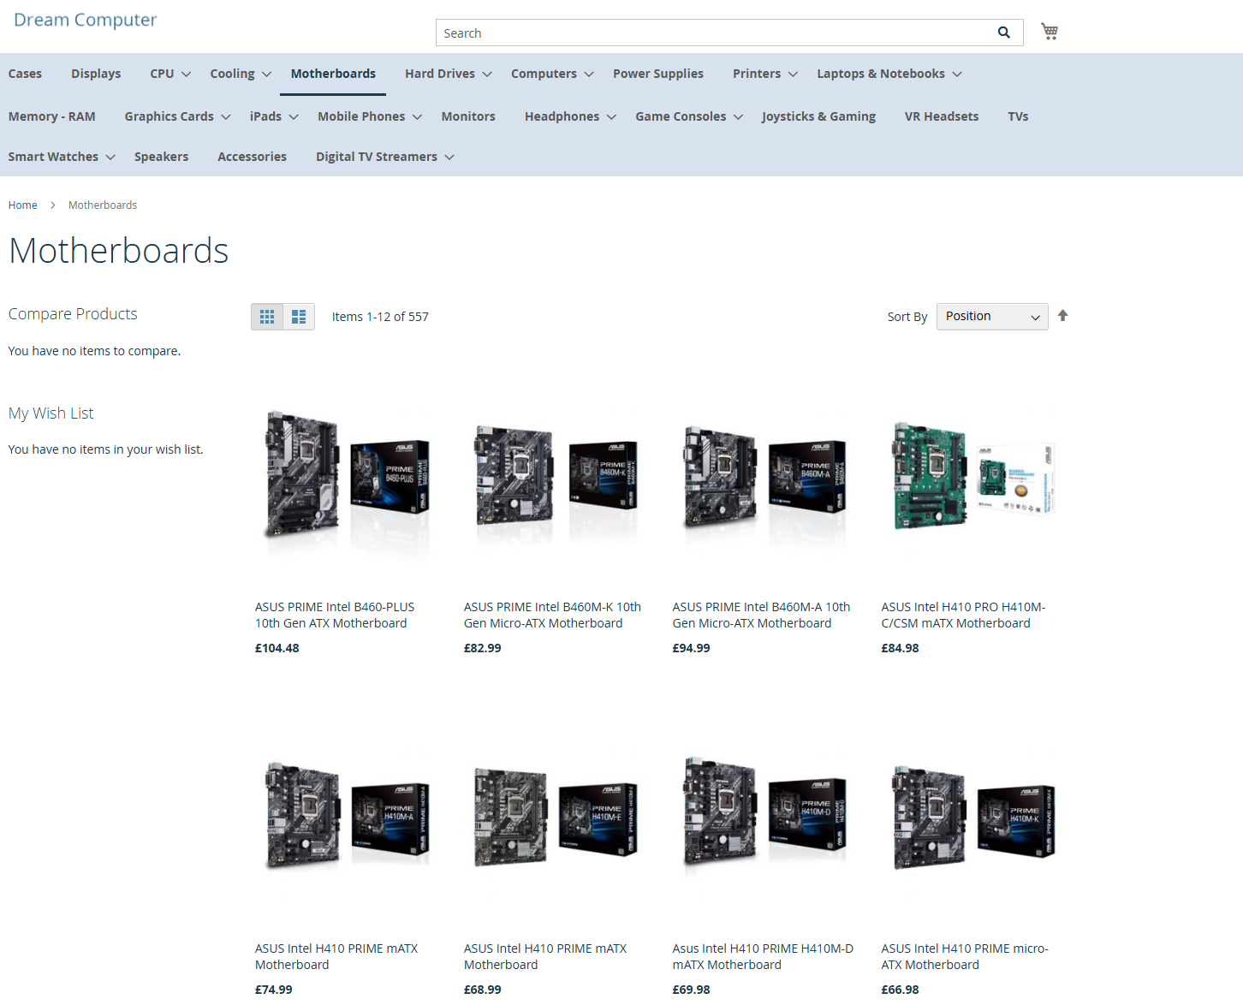Expand the Game Consoles menu chevron

[738, 117]
